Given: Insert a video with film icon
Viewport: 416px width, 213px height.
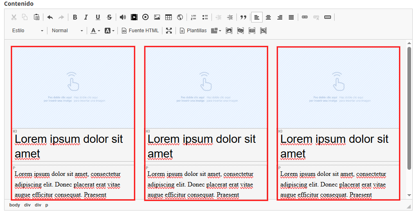Looking at the screenshot, I should 134,17.
